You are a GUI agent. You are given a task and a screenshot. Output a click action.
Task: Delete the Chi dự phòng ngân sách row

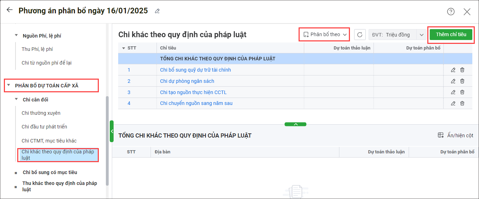tap(462, 81)
